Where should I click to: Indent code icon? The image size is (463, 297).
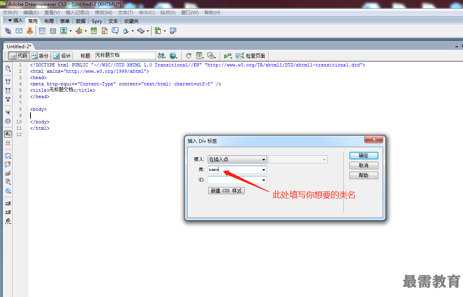[x=8, y=203]
